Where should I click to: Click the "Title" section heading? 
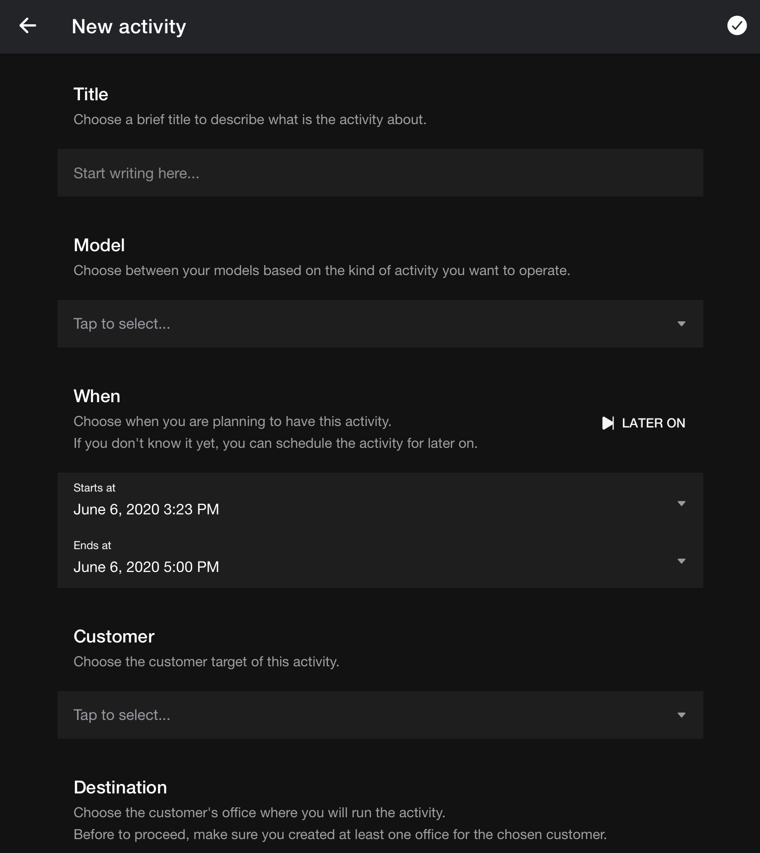pyautogui.click(x=91, y=94)
